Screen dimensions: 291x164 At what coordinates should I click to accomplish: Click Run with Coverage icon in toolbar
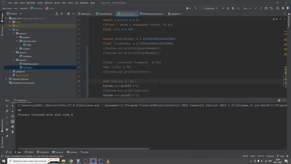pos(233,8)
